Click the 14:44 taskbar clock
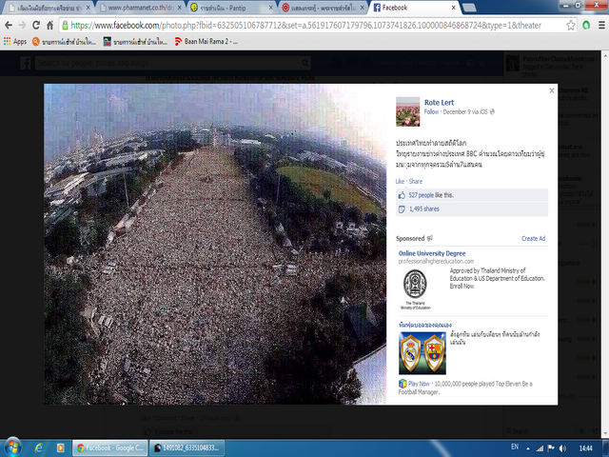The height and width of the screenshot is (457, 609). (585, 448)
